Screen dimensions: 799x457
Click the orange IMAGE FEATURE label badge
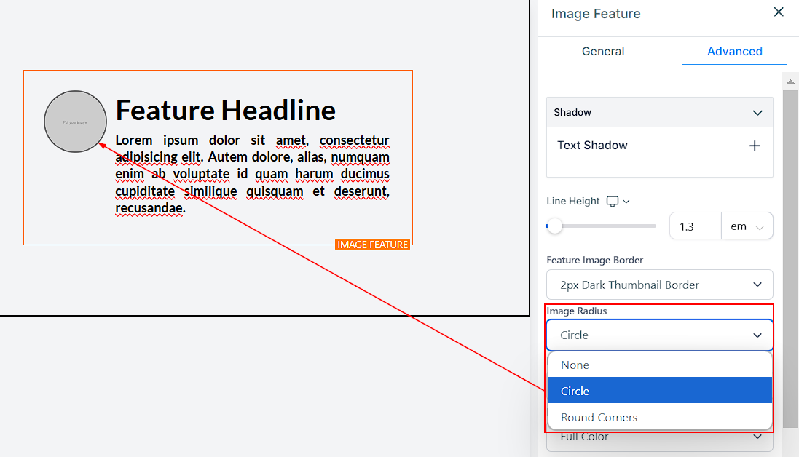(x=373, y=245)
